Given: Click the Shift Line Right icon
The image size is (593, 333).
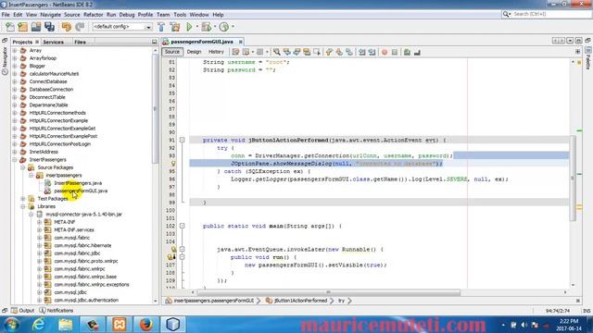Looking at the screenshot, I should (x=372, y=52).
